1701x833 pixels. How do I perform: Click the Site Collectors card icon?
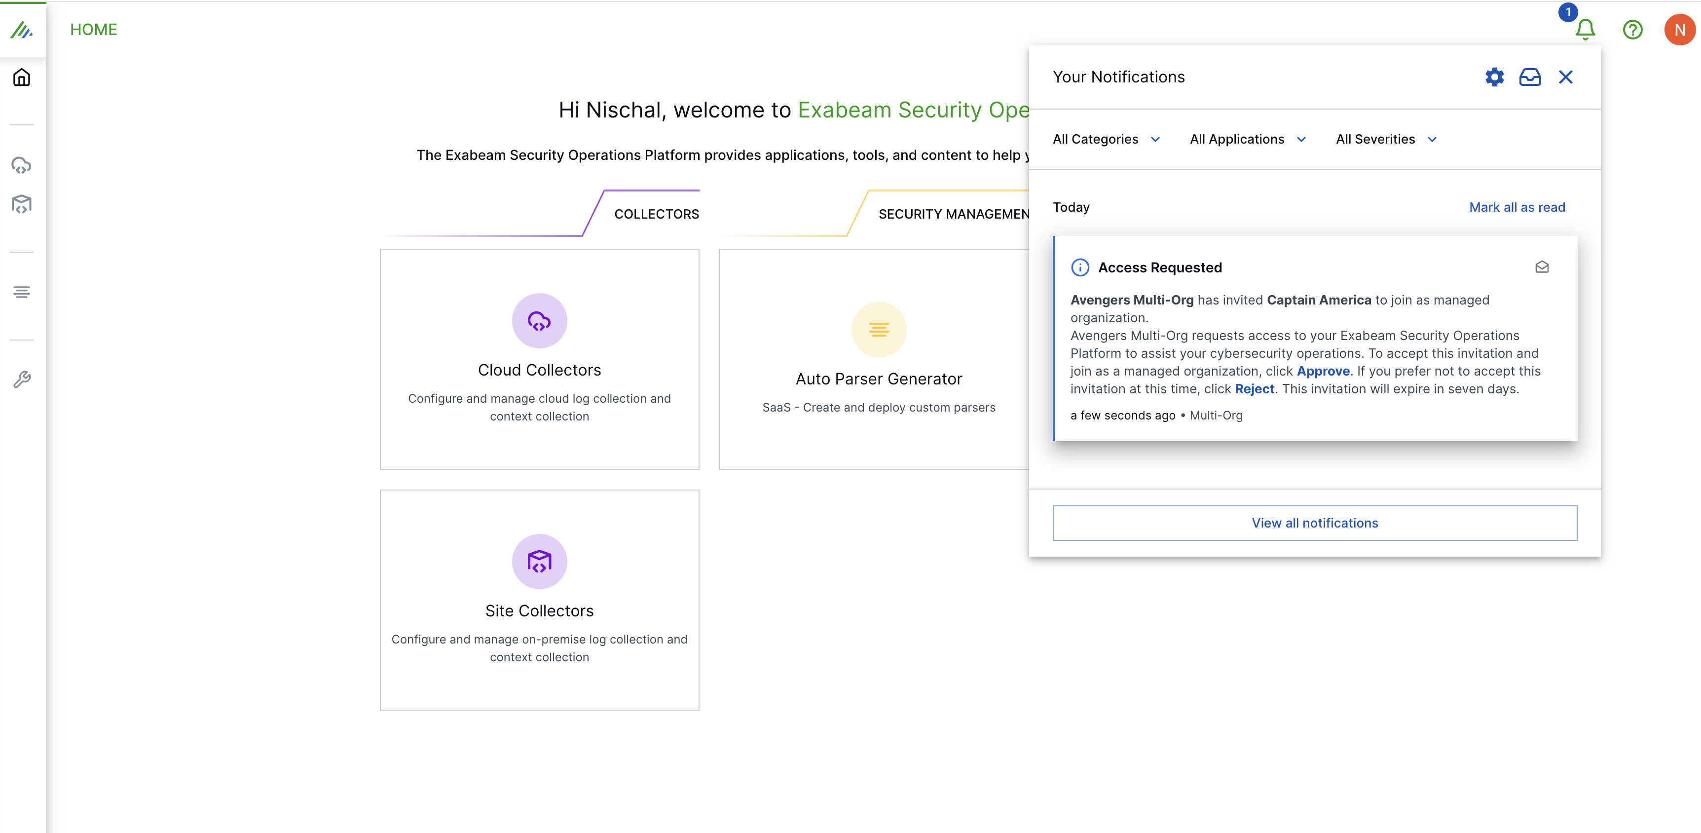coord(540,562)
